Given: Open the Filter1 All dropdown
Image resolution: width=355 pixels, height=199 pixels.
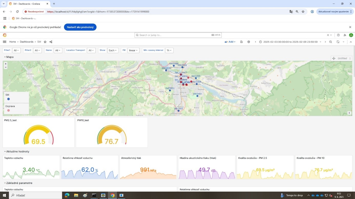Looking at the screenshot, I should pos(16,50).
